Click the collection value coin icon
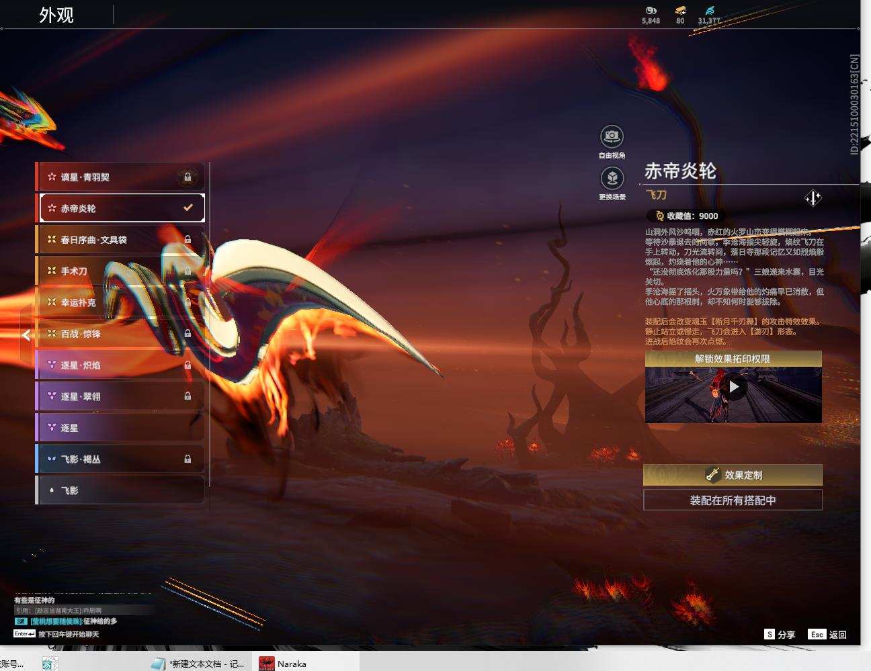 [659, 216]
